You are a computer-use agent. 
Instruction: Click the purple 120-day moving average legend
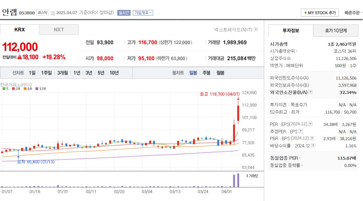click(x=41, y=89)
